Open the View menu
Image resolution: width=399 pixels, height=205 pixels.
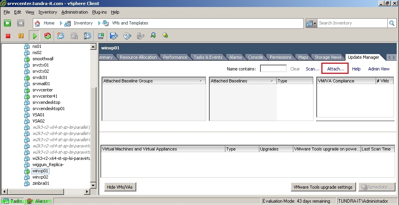coord(30,12)
